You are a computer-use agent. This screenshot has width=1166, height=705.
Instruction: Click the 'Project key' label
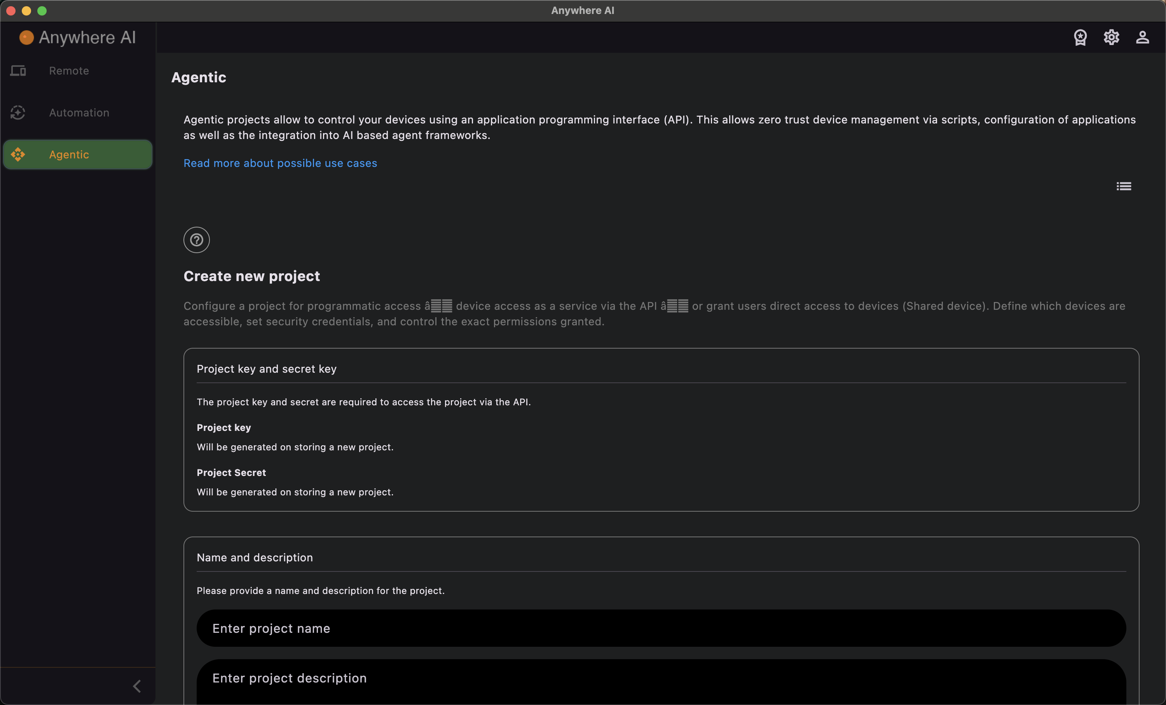(224, 428)
